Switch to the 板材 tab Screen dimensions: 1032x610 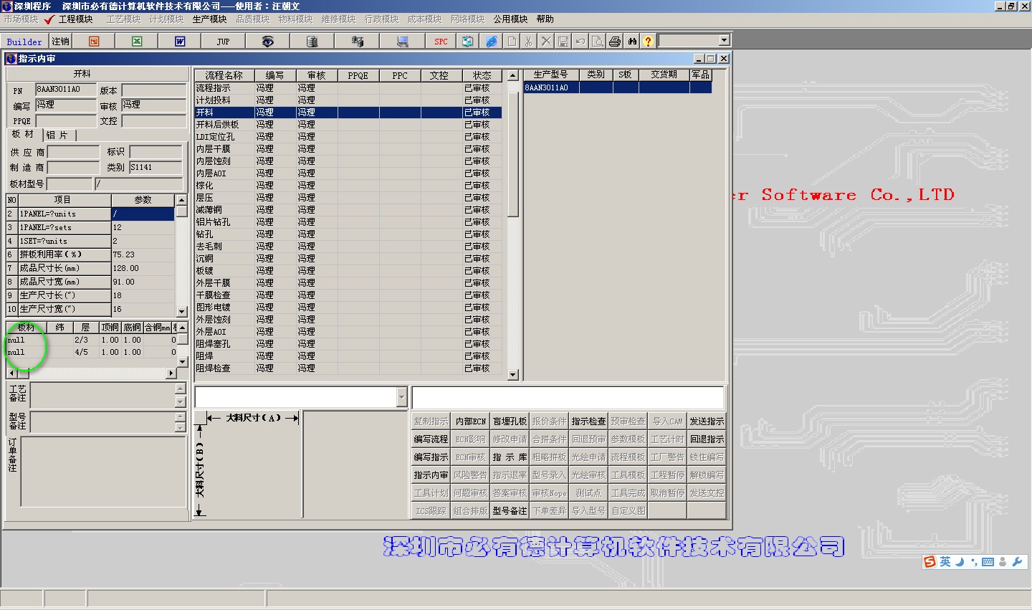[23, 135]
